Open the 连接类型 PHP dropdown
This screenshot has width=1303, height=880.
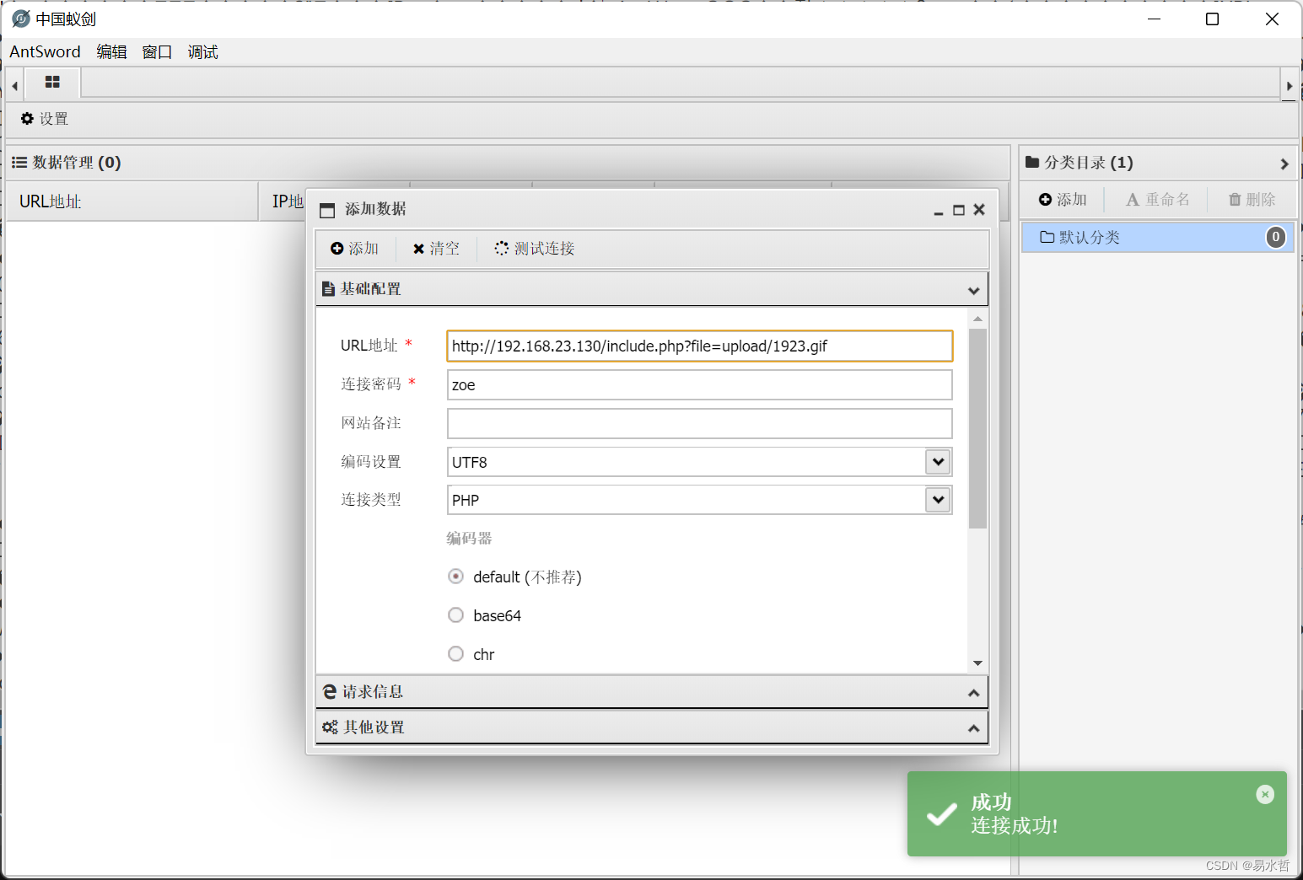point(938,500)
